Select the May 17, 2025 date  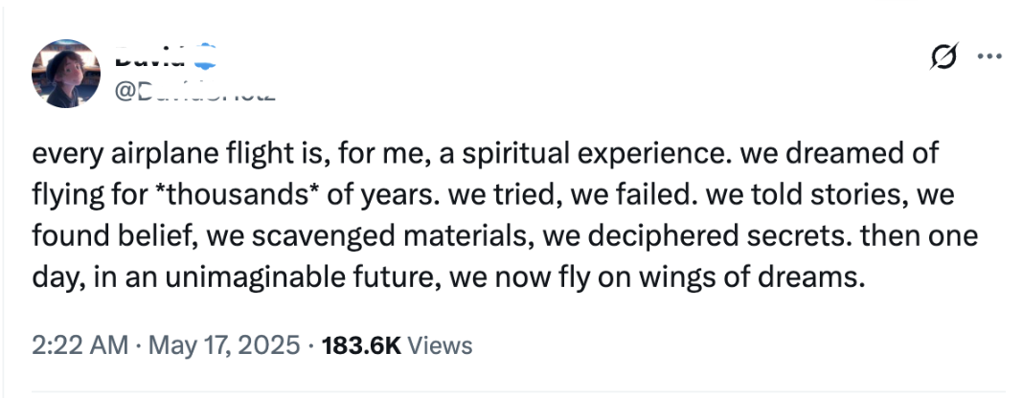click(x=224, y=344)
